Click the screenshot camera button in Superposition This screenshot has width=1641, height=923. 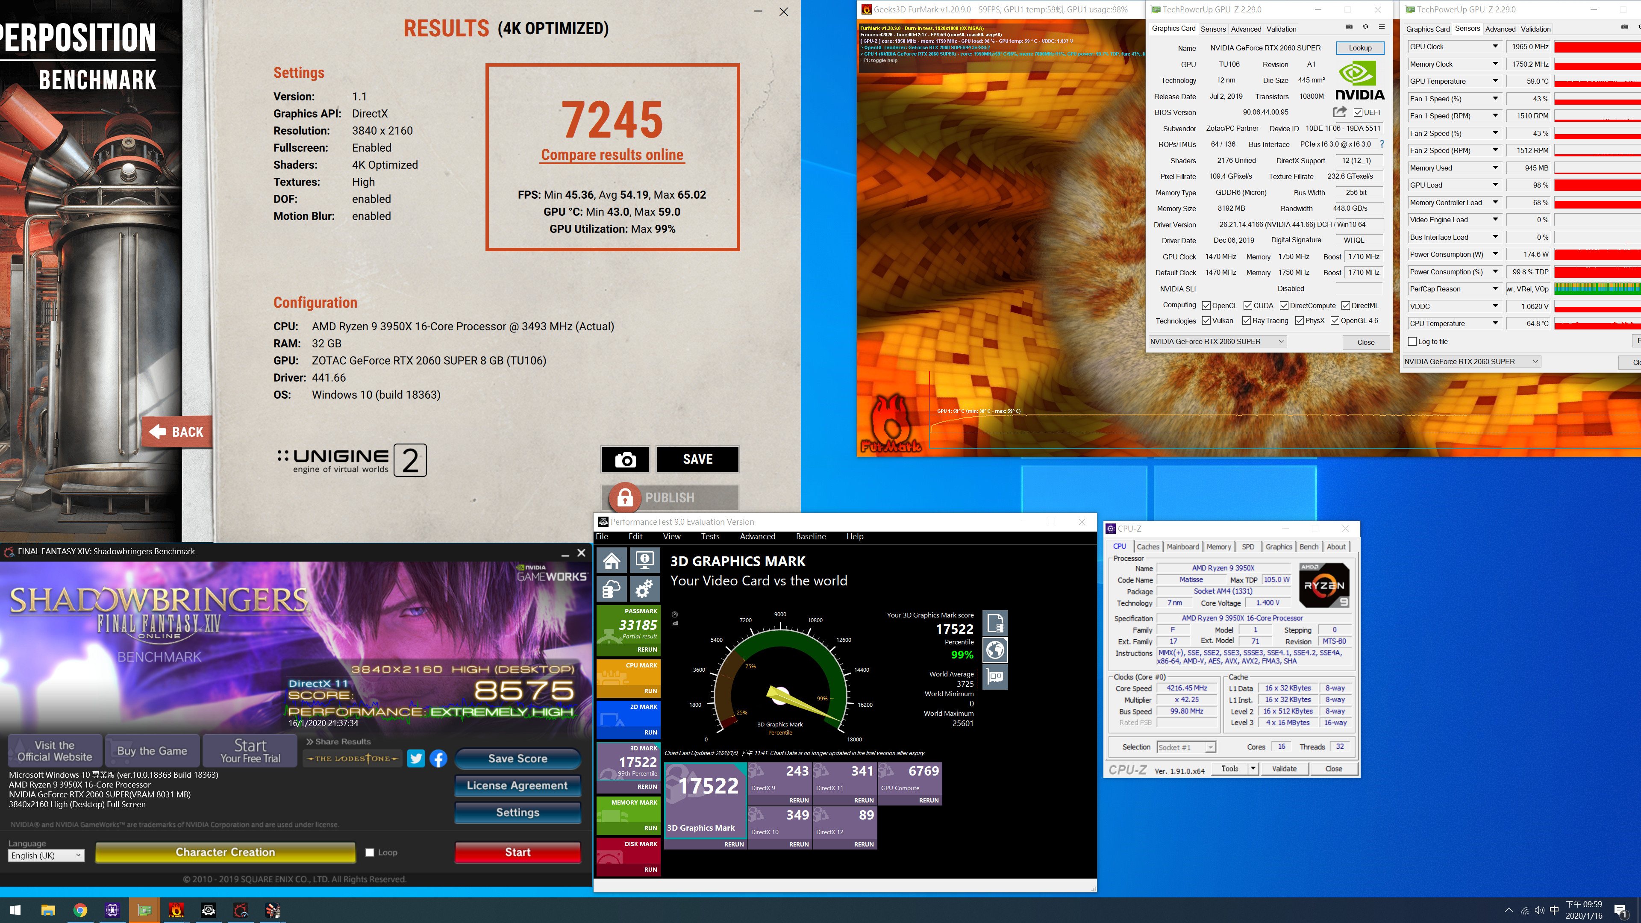625,459
